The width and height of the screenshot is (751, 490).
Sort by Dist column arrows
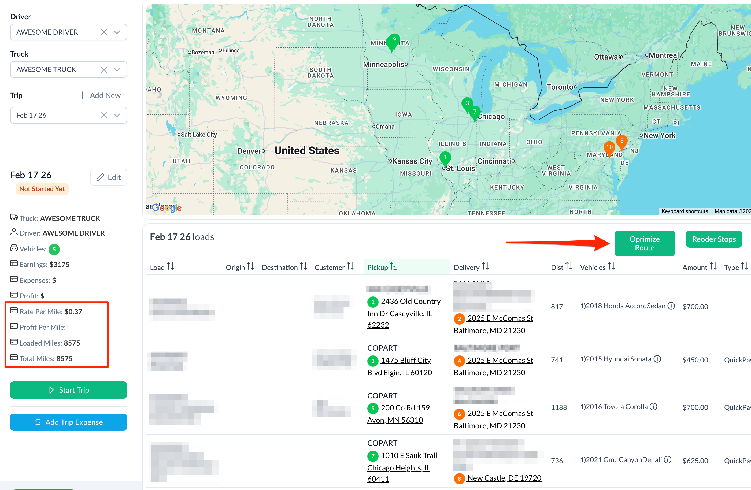click(569, 267)
